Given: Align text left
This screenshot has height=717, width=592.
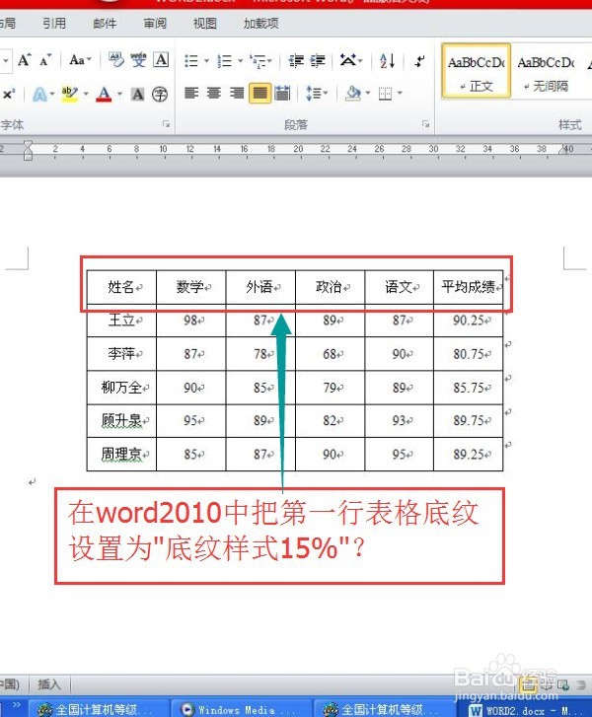Looking at the screenshot, I should tap(191, 94).
